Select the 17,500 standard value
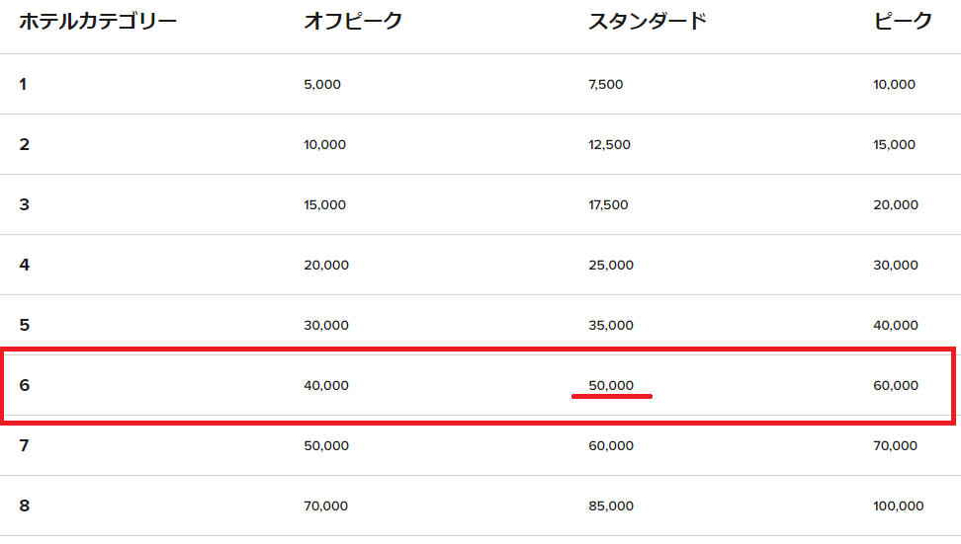 [x=608, y=205]
